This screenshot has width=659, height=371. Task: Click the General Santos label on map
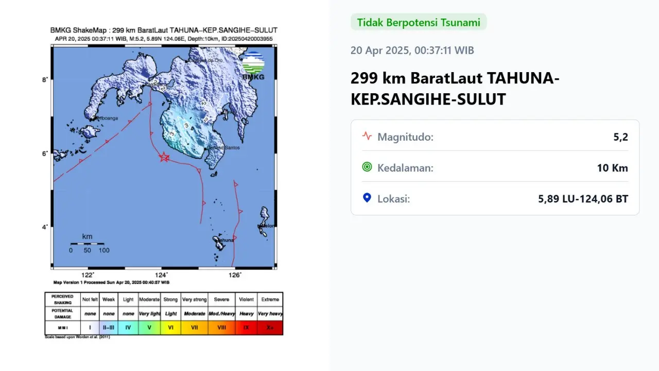click(x=224, y=148)
